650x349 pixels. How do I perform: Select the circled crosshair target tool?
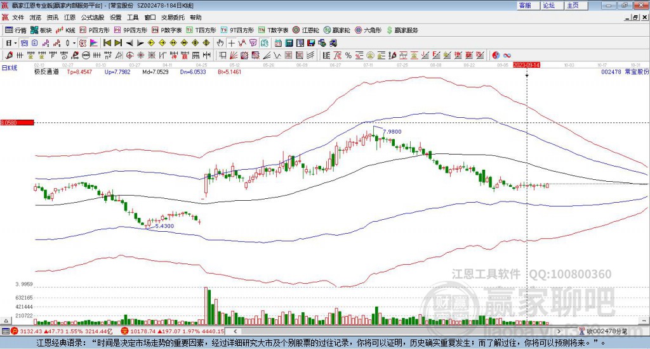(129, 55)
